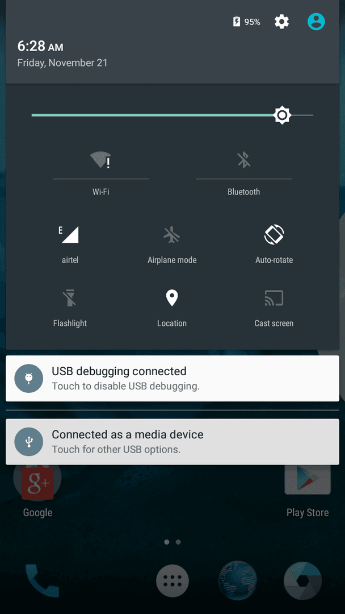
Task: Expand the Bluetooth label for device details
Action: click(x=244, y=192)
